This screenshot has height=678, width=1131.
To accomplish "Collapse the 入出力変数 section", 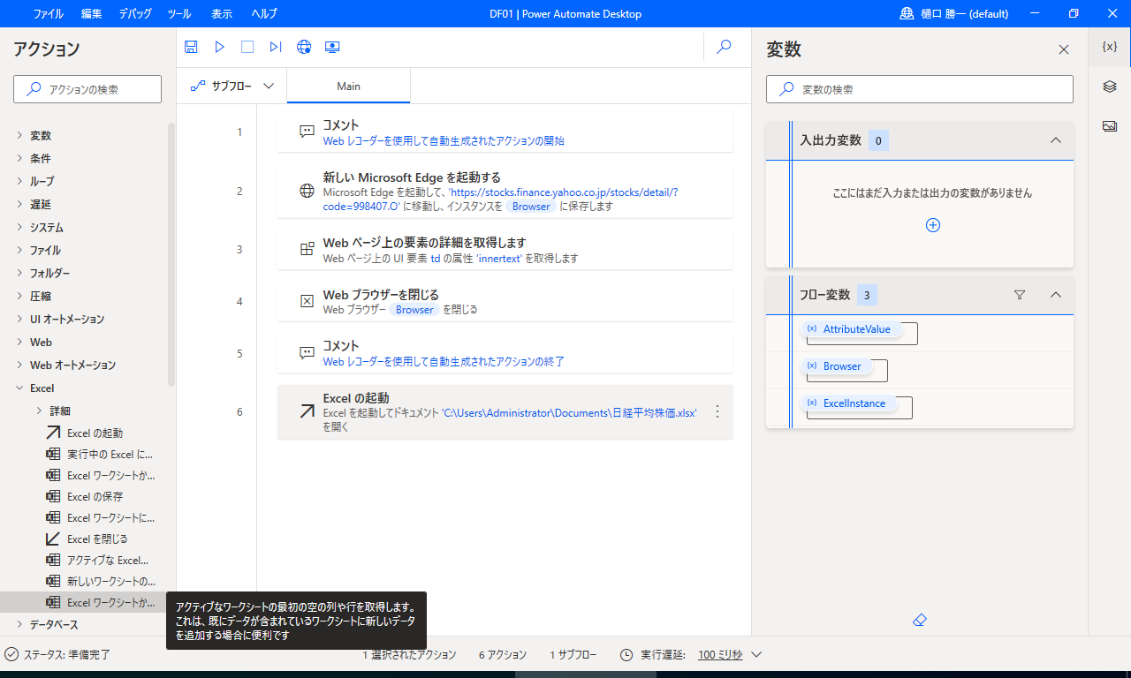I will [x=1055, y=140].
